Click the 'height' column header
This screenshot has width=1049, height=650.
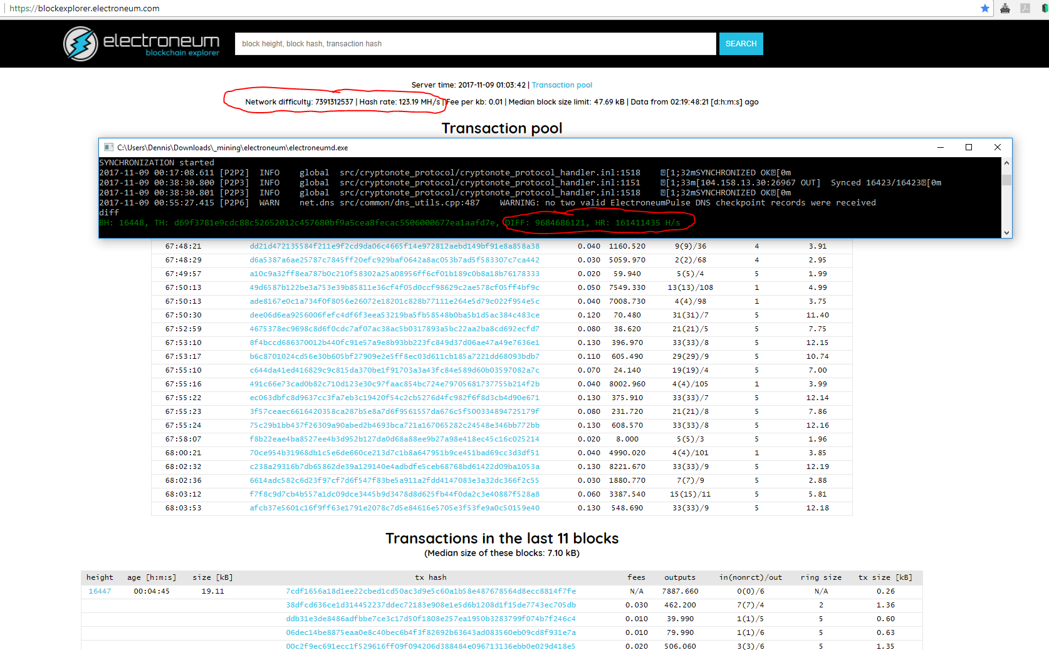[x=100, y=577]
